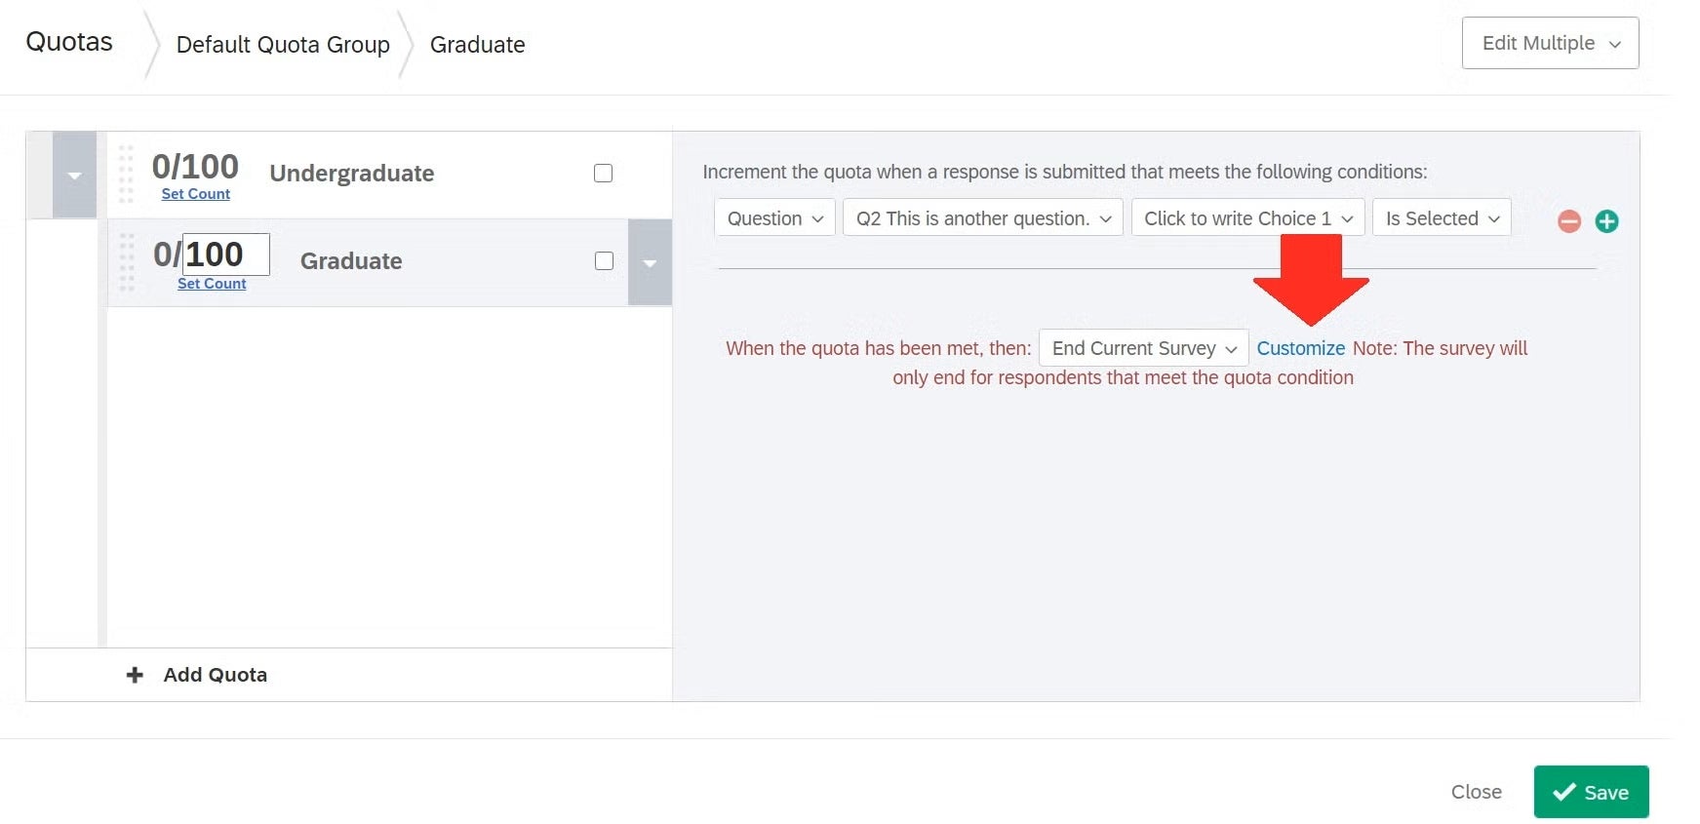Grab the Graduate quota drag handle

pos(127,262)
